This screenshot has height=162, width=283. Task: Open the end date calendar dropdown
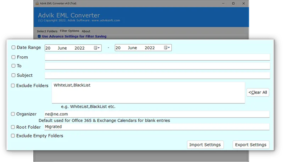(x=167, y=48)
